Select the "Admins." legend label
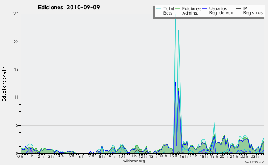This screenshot has width=268, height=165. click(190, 13)
